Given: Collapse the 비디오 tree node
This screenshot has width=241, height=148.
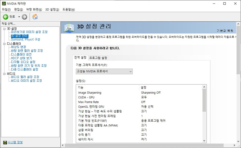Looking at the screenshot, I should [4, 74].
